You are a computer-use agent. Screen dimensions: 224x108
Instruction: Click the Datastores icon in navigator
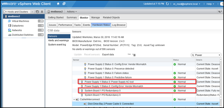tap(9, 26)
